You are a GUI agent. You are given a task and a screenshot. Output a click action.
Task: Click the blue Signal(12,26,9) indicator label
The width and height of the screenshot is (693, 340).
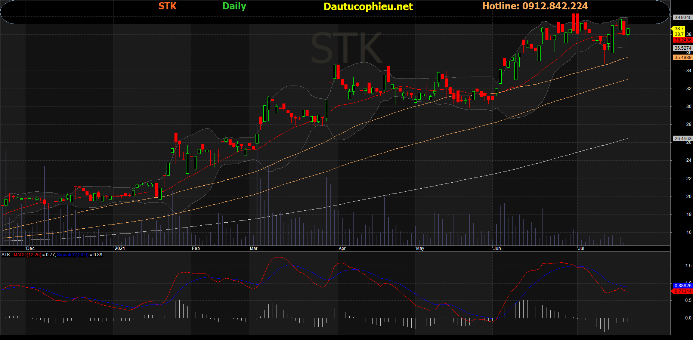pos(72,255)
